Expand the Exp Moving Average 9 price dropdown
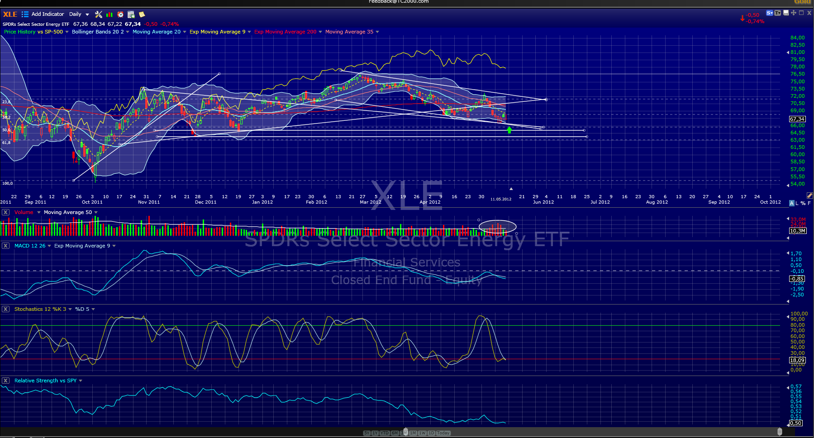 (x=249, y=32)
